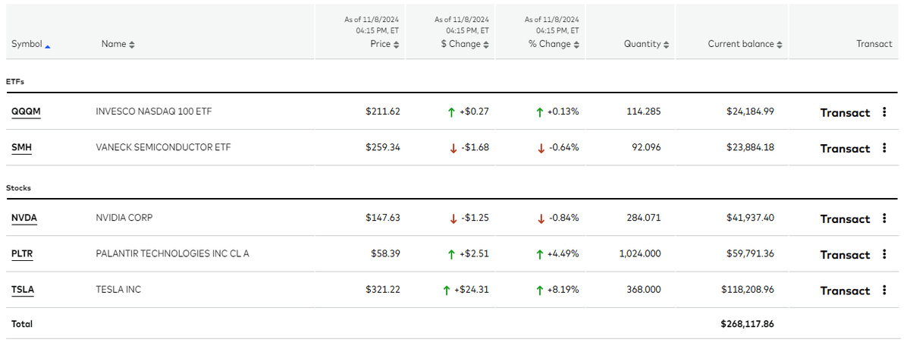910x352 pixels.
Task: Click the quantity 1,024.000
Action: (640, 253)
